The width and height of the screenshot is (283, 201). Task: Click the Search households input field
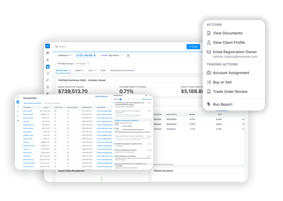tap(54, 103)
